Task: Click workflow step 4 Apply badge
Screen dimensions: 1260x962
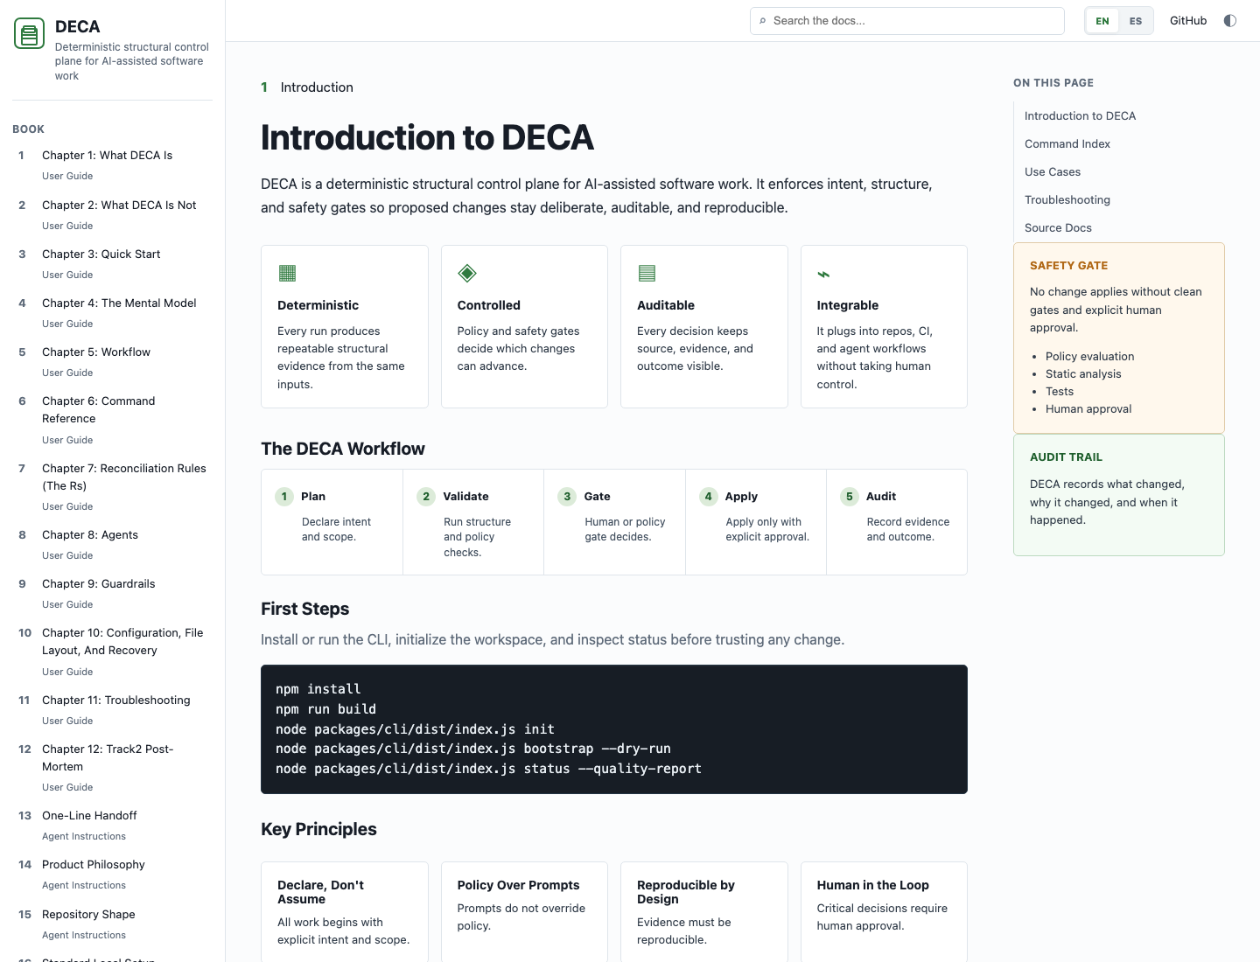Action: [x=708, y=497]
